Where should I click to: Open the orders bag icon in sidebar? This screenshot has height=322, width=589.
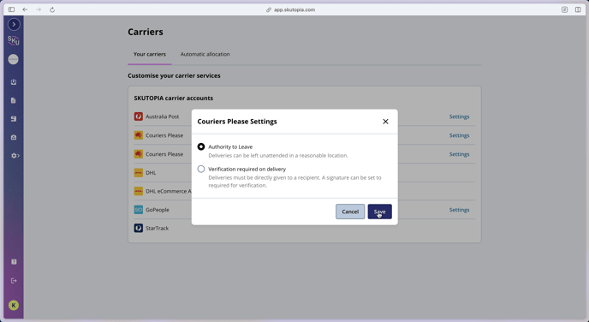14,137
